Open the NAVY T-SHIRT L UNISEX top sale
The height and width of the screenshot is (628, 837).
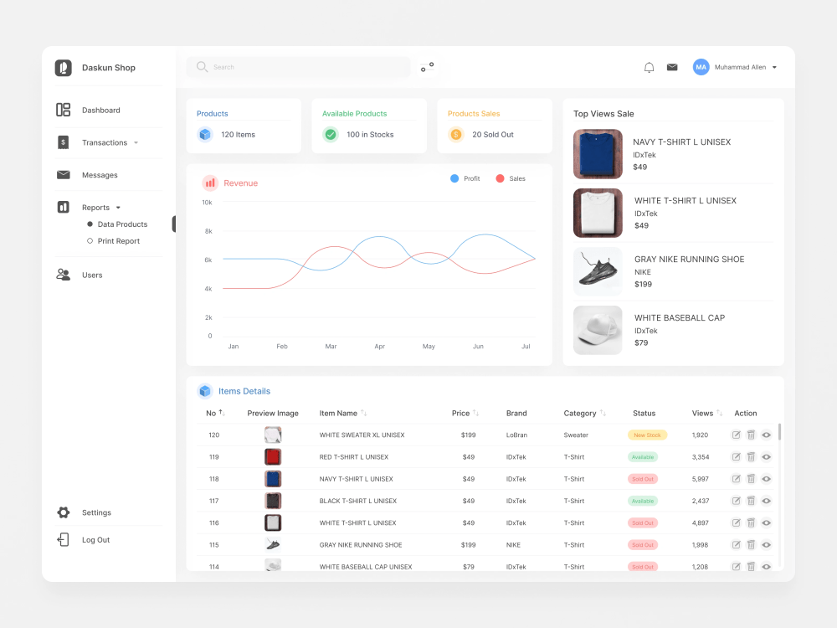coord(673,154)
